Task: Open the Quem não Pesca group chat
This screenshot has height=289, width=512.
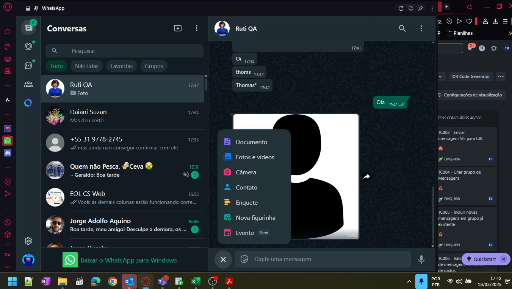Action: tap(122, 170)
